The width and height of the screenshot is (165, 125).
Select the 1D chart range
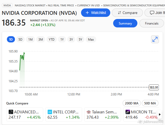[x=11, y=39]
